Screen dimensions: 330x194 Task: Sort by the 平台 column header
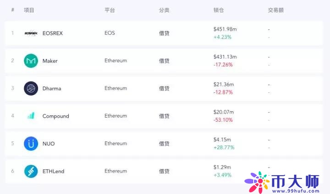110,10
